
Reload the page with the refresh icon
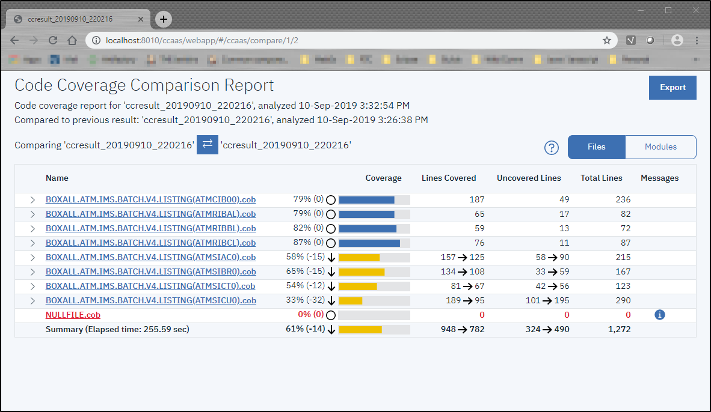[x=52, y=40]
